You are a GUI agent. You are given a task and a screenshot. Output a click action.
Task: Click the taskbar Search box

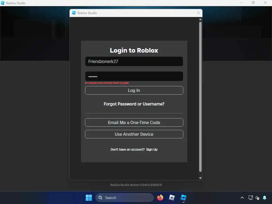[125, 198]
